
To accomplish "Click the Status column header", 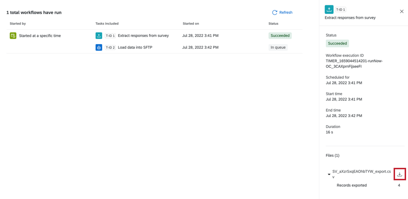I will (x=273, y=23).
